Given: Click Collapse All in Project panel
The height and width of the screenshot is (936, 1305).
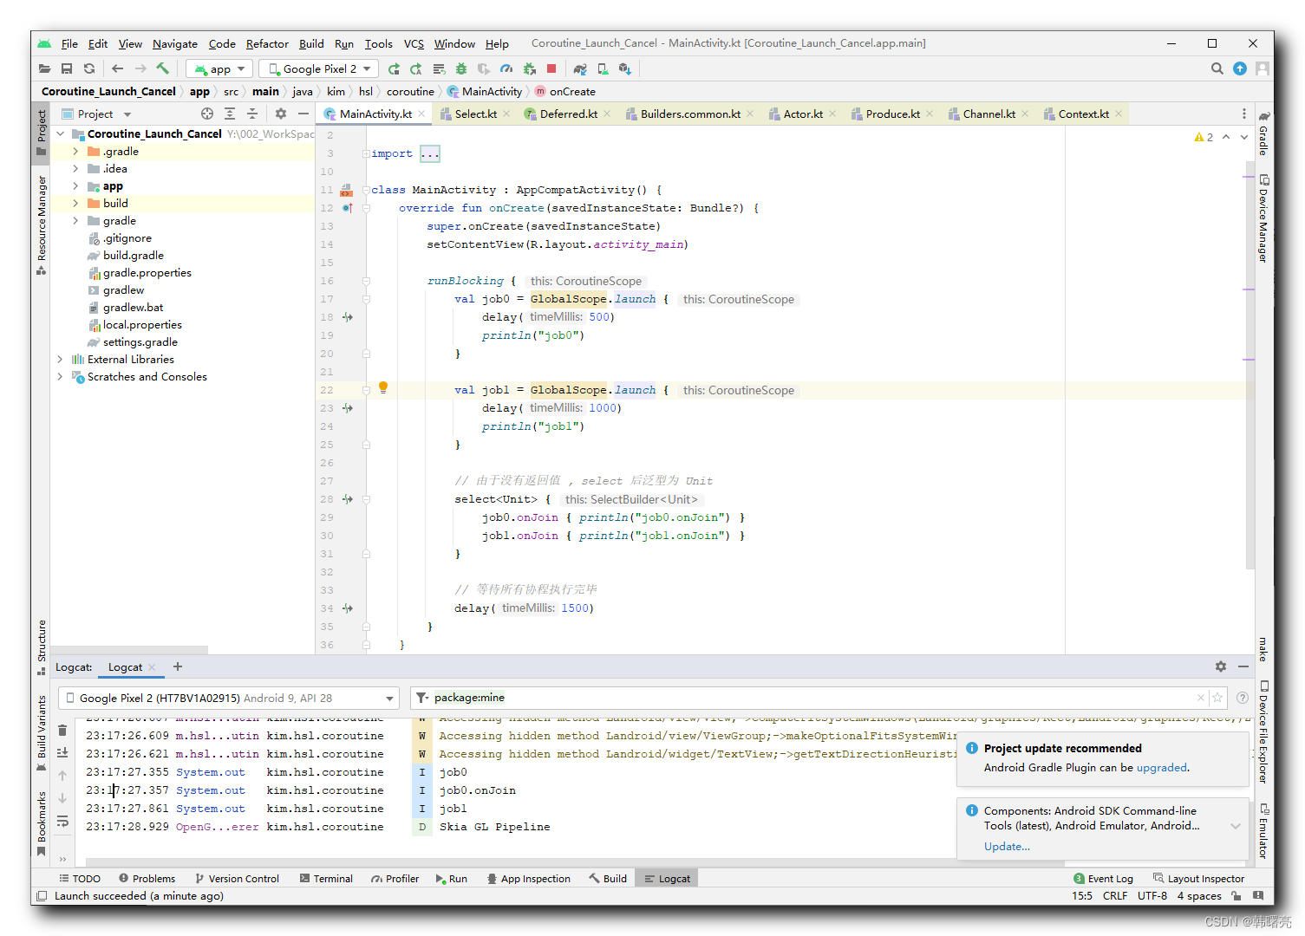Looking at the screenshot, I should tap(252, 114).
